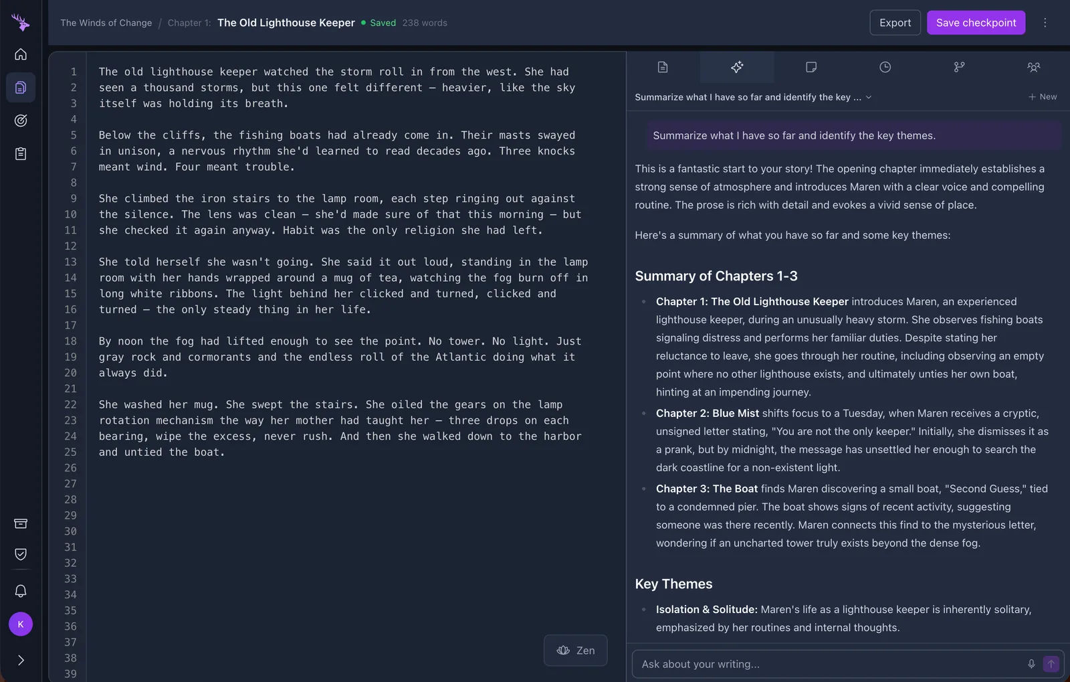Open the writing goals target icon
Viewport: 1070px width, 682px height.
pyautogui.click(x=21, y=120)
